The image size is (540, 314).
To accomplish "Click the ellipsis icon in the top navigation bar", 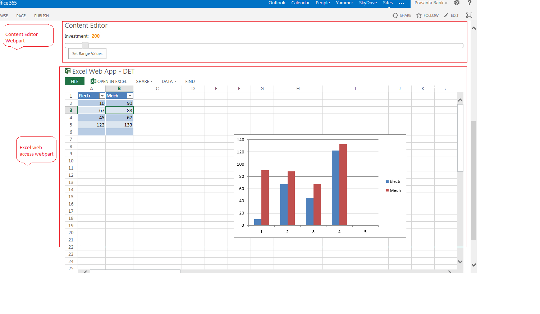I will 402,4.
